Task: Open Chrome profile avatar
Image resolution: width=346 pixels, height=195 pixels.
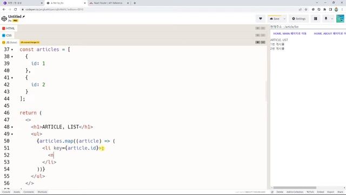Action: pos(336,10)
